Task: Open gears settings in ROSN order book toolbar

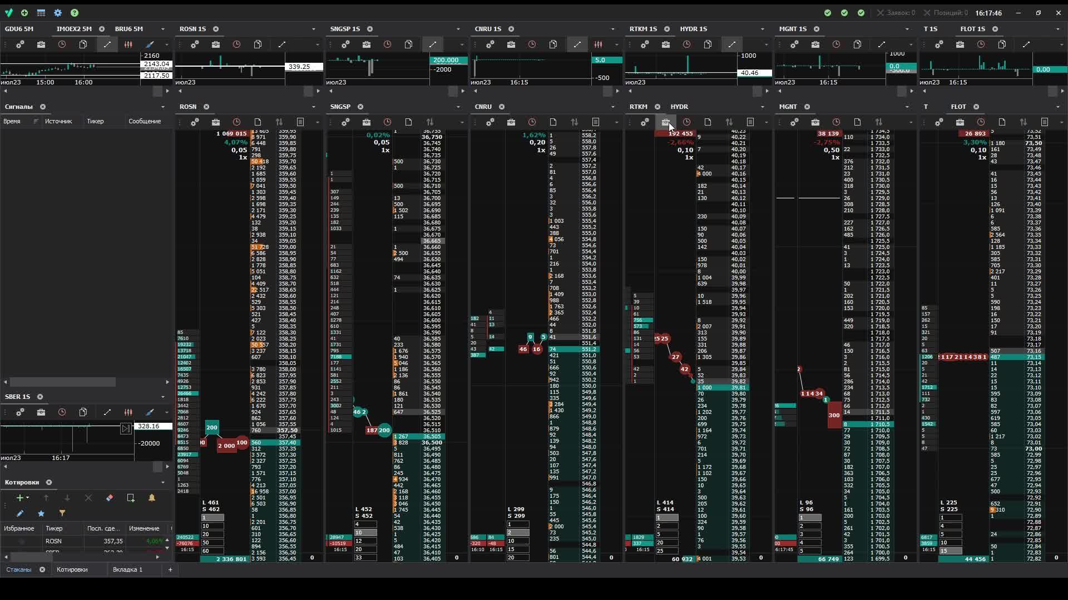Action: click(195, 122)
